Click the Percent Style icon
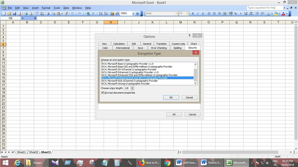 point(235,13)
